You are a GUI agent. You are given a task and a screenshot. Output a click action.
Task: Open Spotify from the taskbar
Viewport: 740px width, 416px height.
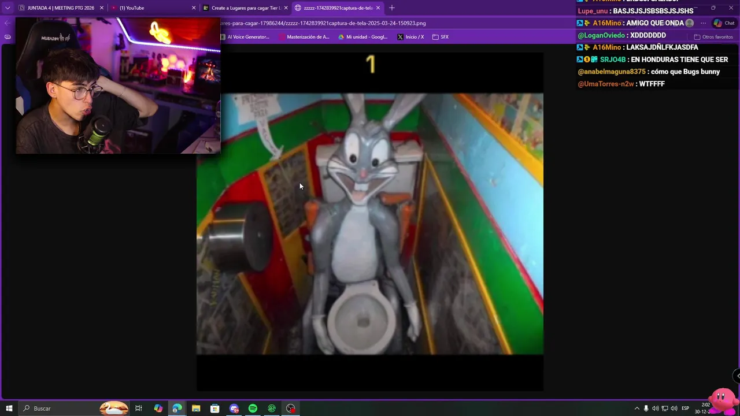[253, 408]
